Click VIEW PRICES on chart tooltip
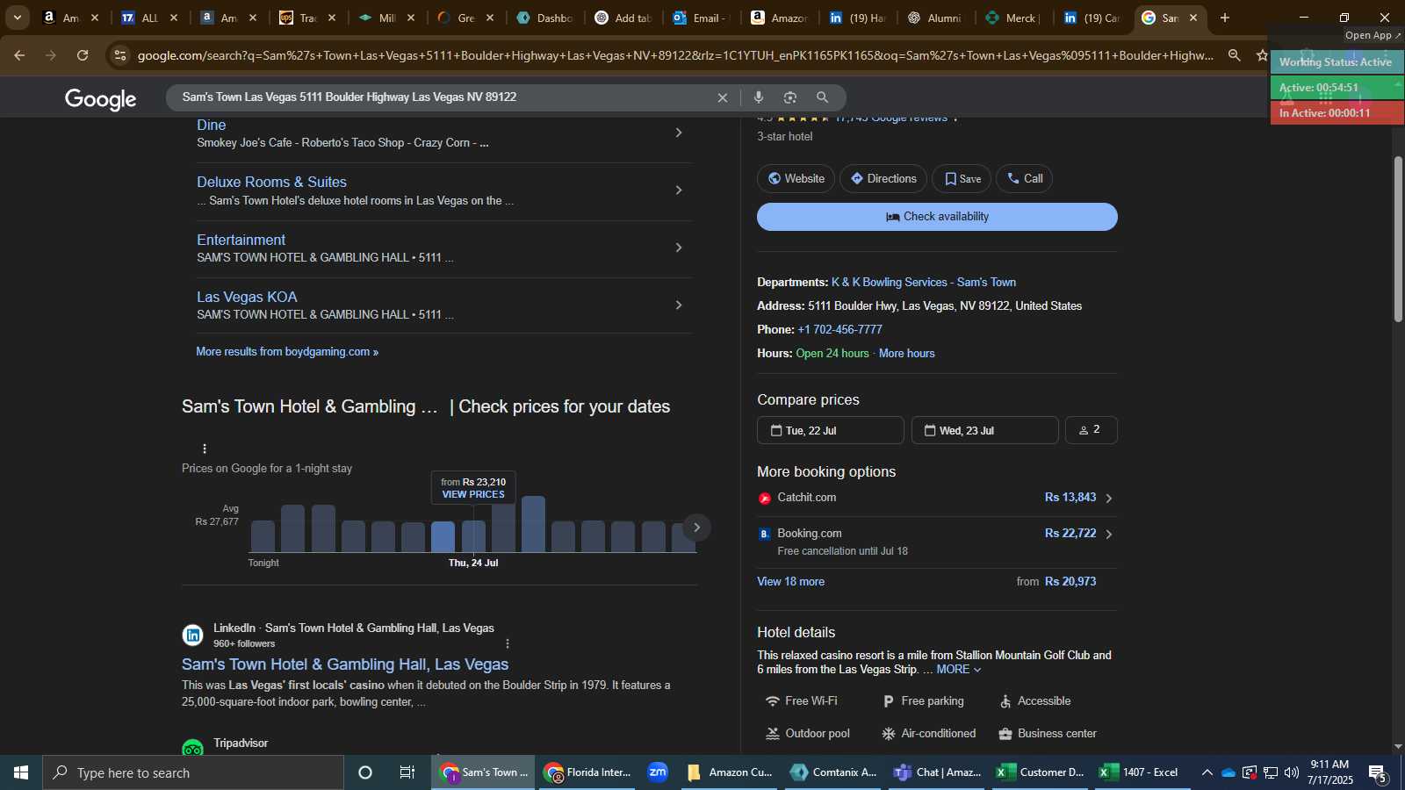1405x790 pixels. [x=473, y=494]
